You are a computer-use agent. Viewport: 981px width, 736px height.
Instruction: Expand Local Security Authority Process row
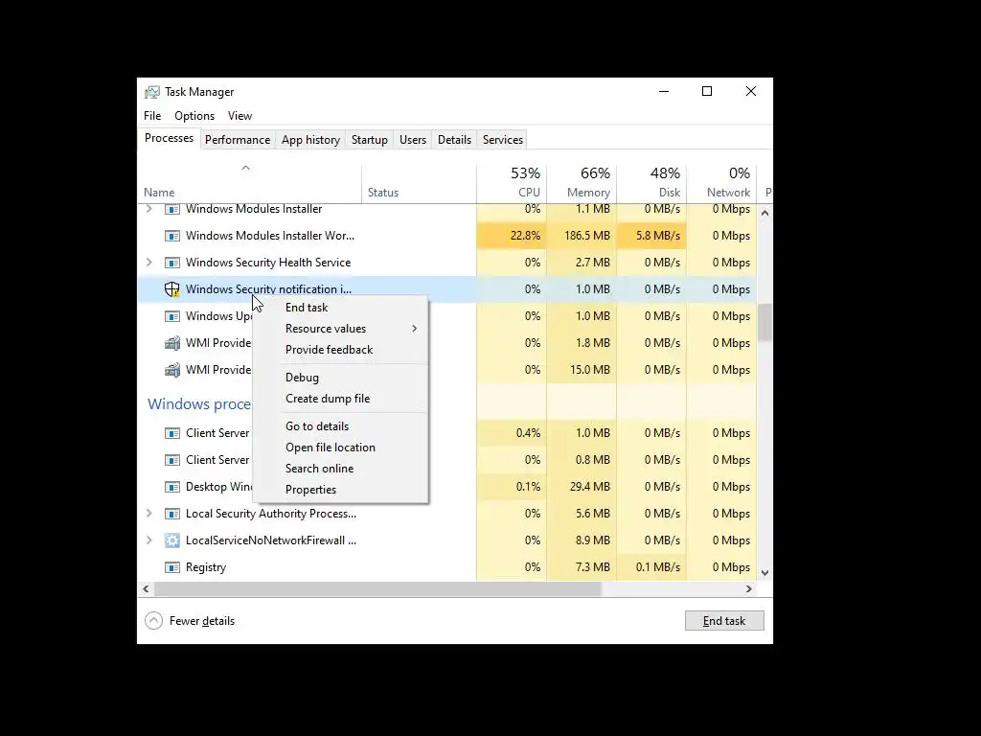pyautogui.click(x=148, y=514)
